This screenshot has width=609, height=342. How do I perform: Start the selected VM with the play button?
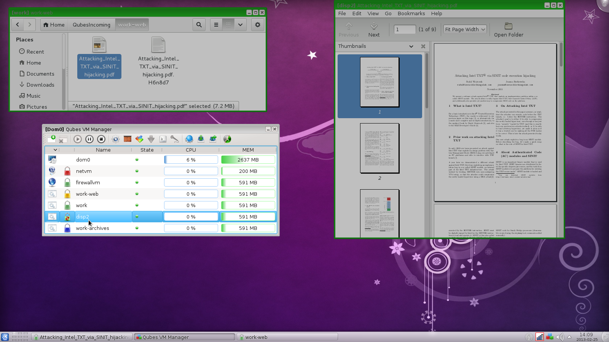[x=78, y=139]
